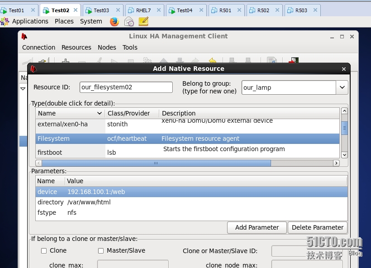Close the Add Native Resource dialog

(x=344, y=69)
